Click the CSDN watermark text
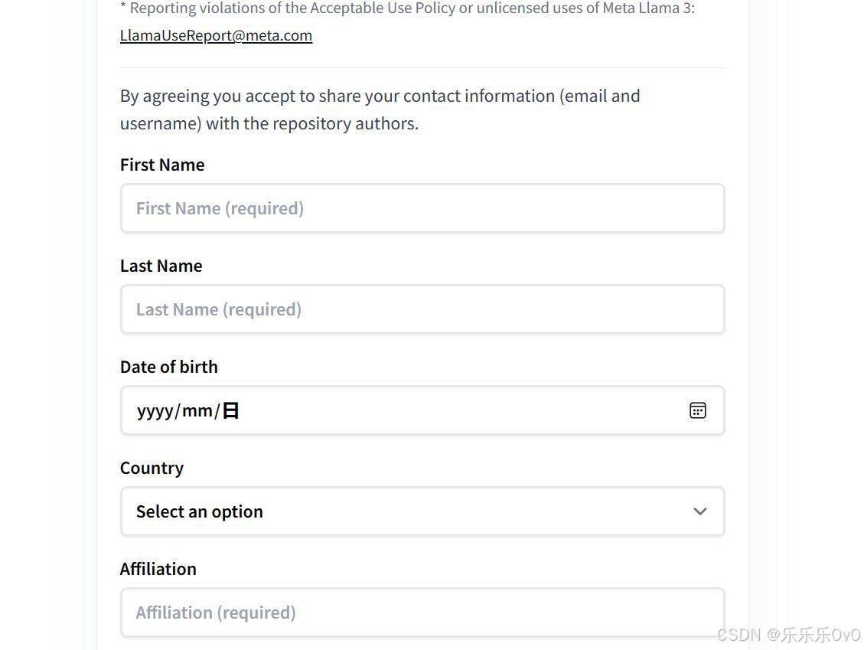 789,635
